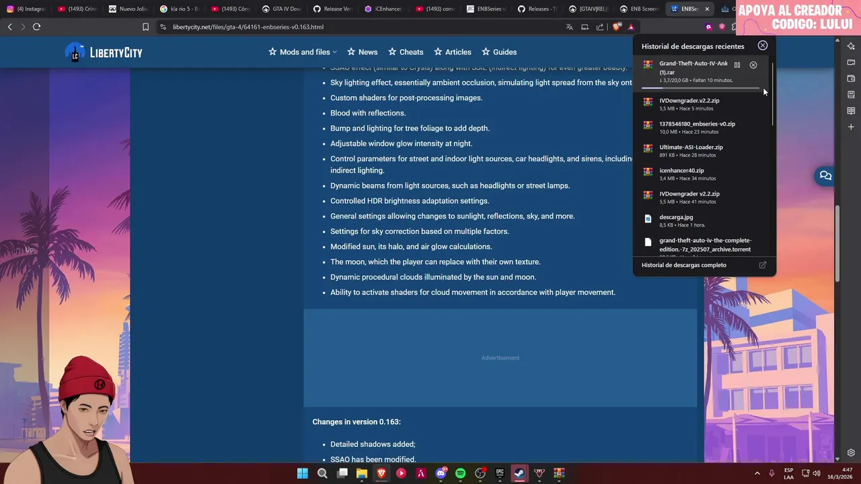Open Spotify from taskbar
Viewport: 861px width, 484px height.
pos(460,473)
